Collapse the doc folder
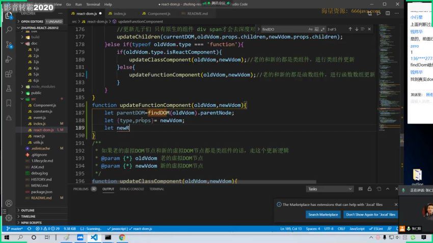The image size is (433, 243). click(34, 43)
